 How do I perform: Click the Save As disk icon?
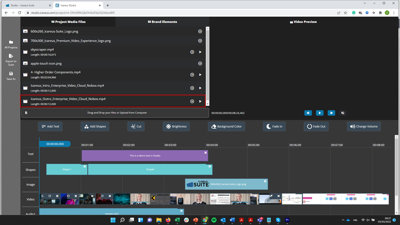(x=11, y=74)
